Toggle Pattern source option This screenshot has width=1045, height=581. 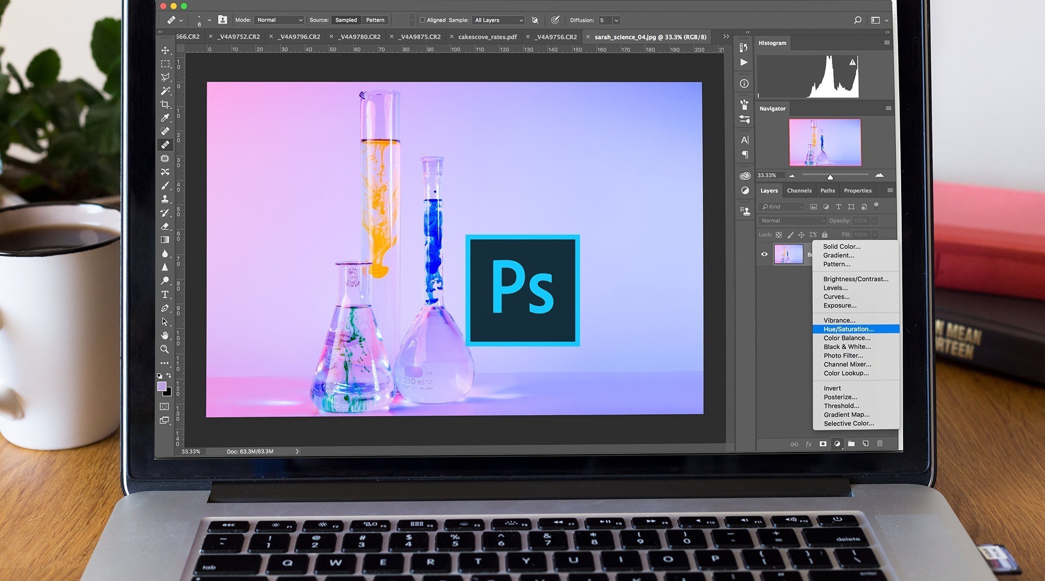pyautogui.click(x=375, y=20)
